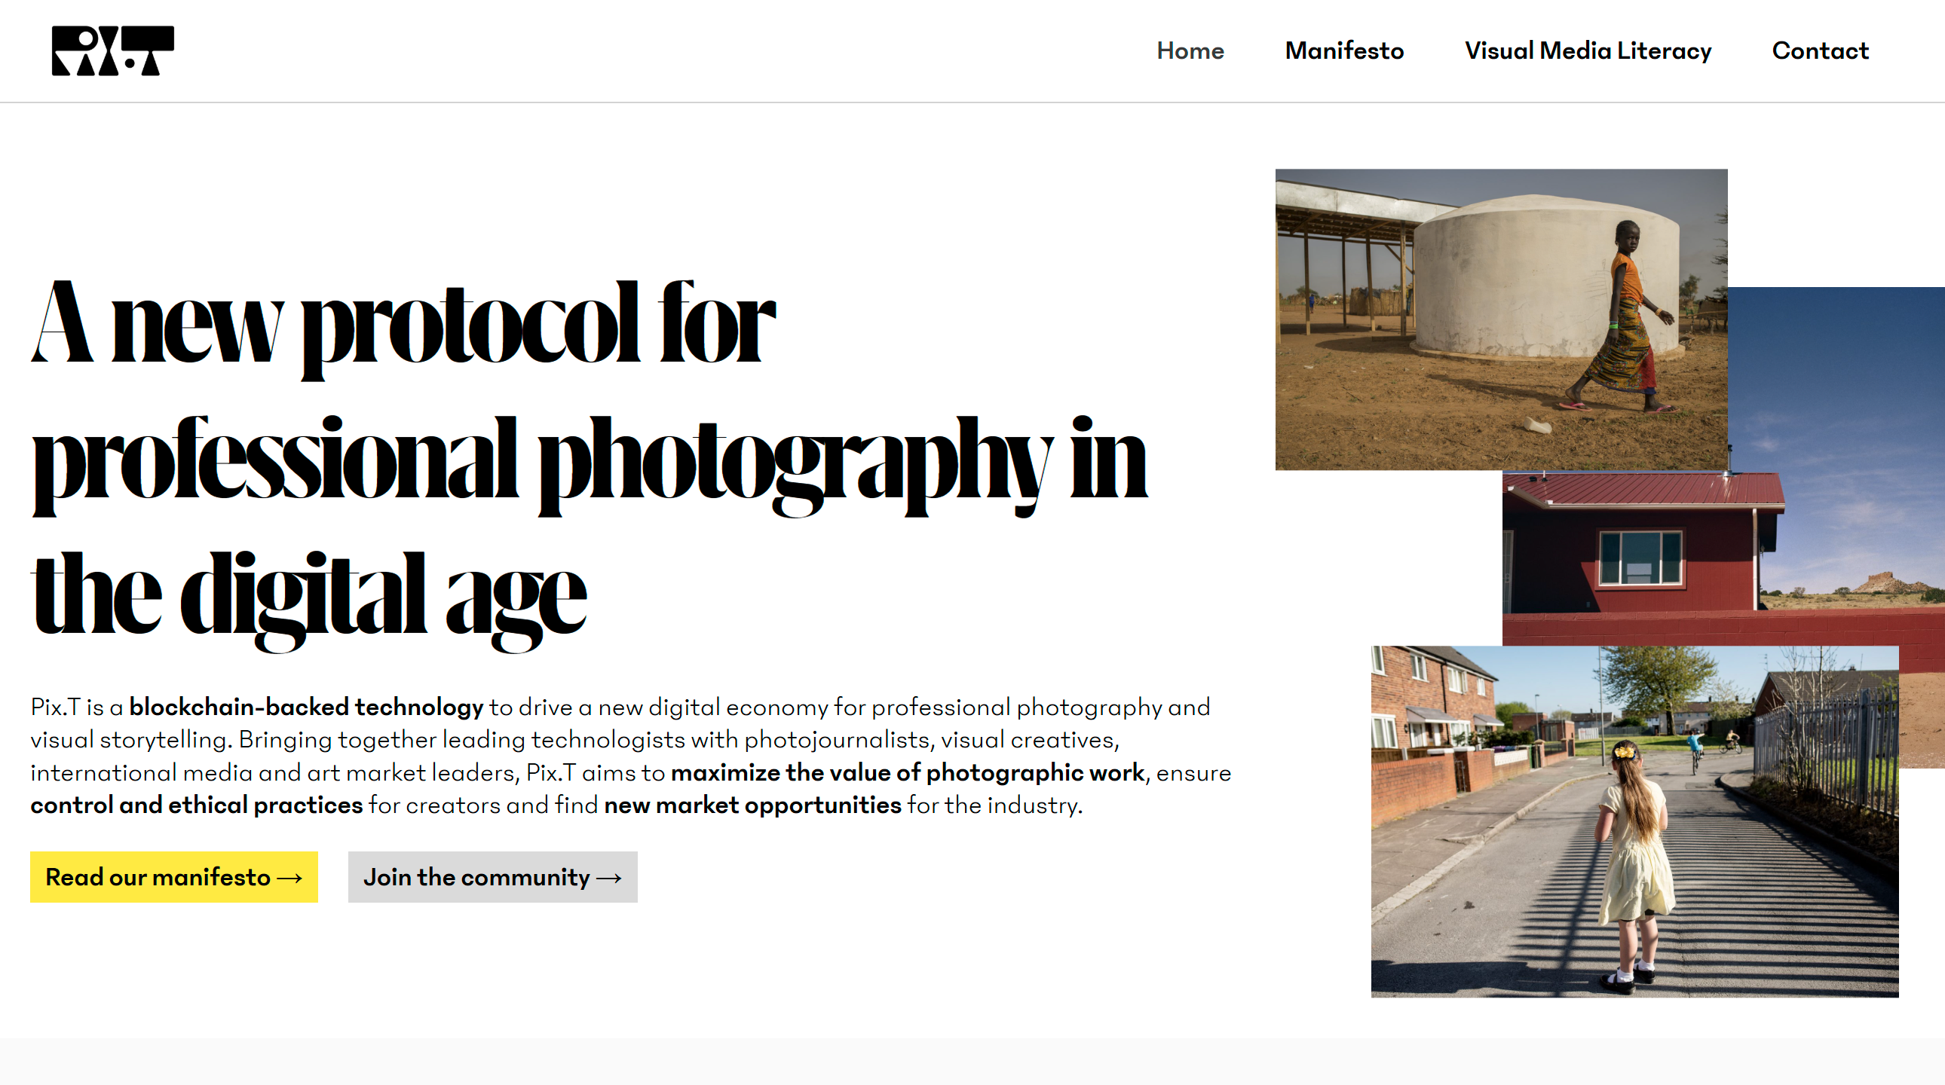Click the headline words 'the digital age'

(x=310, y=596)
